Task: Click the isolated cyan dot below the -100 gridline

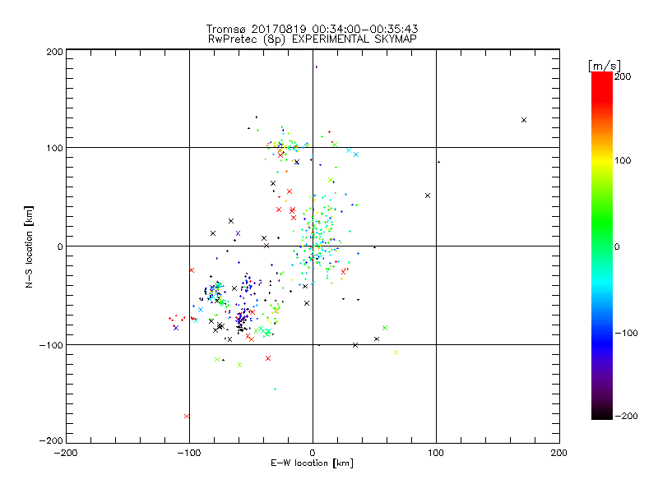Action: (276, 389)
